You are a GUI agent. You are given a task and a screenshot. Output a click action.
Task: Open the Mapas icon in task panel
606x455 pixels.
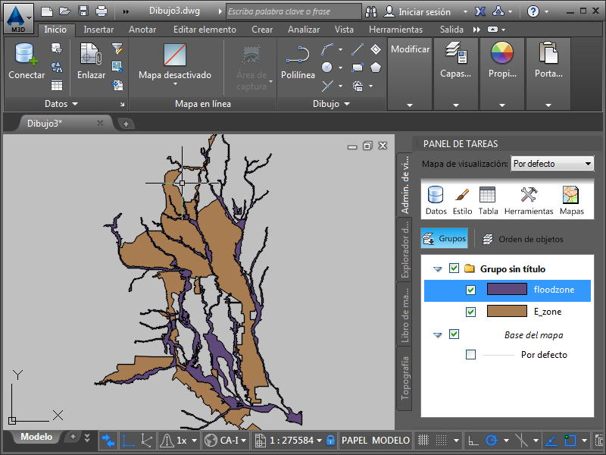click(572, 200)
